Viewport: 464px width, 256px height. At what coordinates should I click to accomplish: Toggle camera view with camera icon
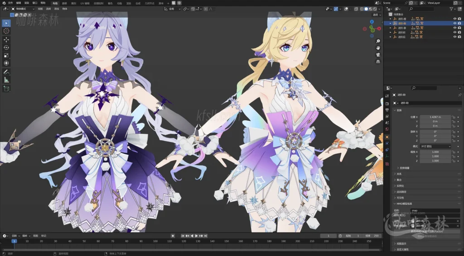(378, 55)
